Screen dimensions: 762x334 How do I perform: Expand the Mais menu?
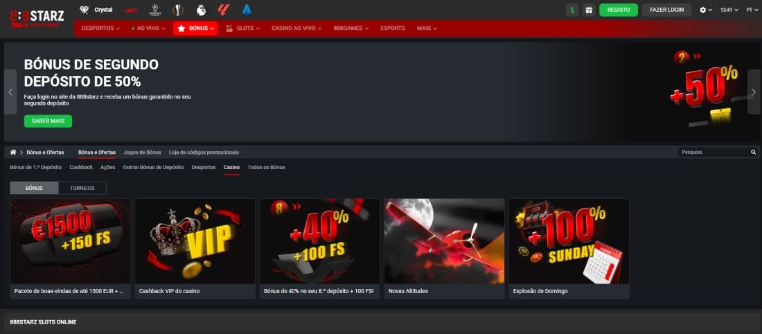click(427, 28)
